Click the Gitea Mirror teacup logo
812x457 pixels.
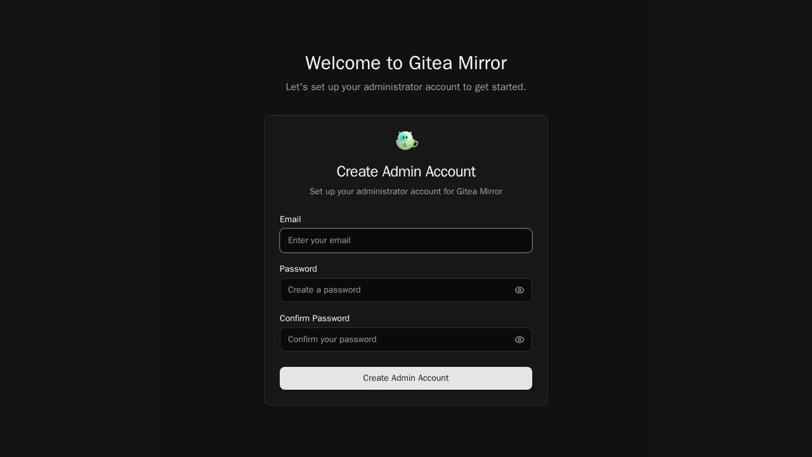click(x=407, y=140)
